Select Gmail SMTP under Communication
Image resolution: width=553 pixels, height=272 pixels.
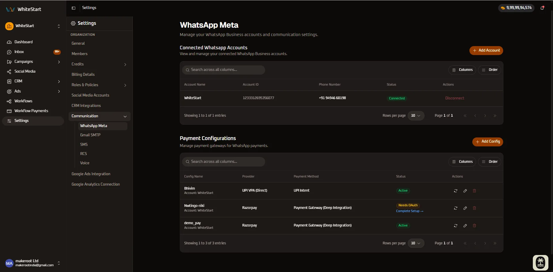pyautogui.click(x=90, y=135)
